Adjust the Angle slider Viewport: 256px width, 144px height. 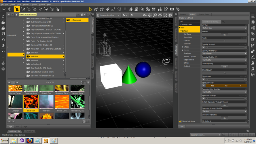(x=225, y=41)
